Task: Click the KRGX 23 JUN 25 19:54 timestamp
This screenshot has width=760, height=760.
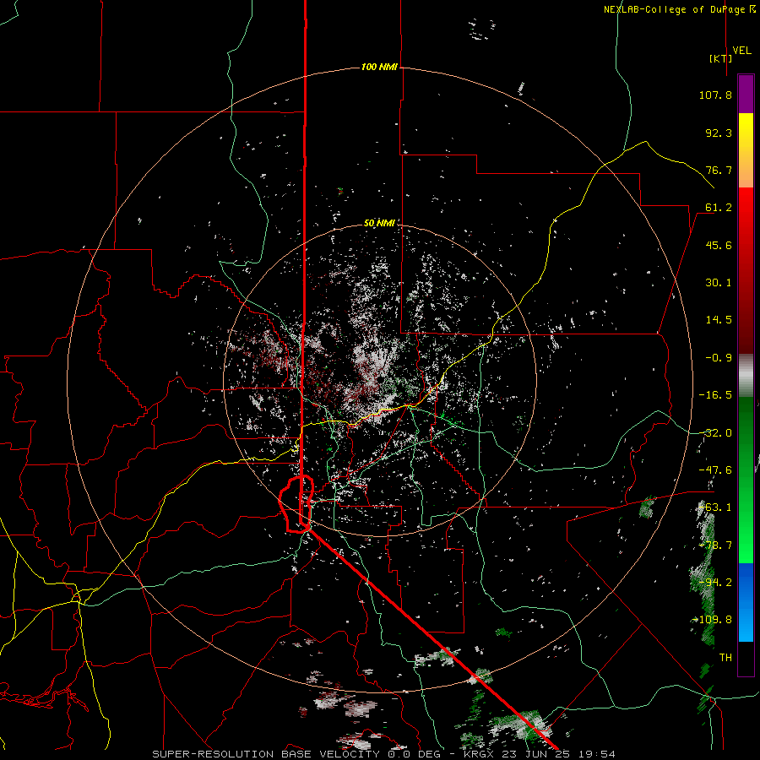Action: (x=540, y=754)
